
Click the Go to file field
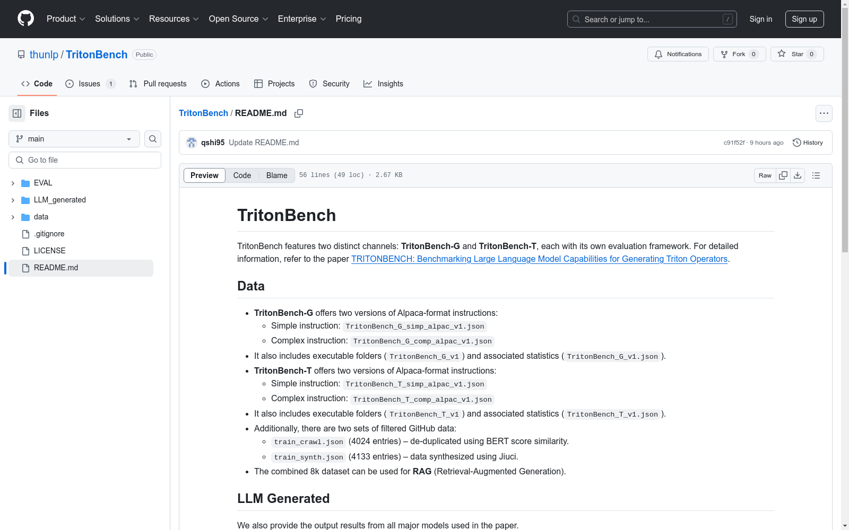[84, 160]
